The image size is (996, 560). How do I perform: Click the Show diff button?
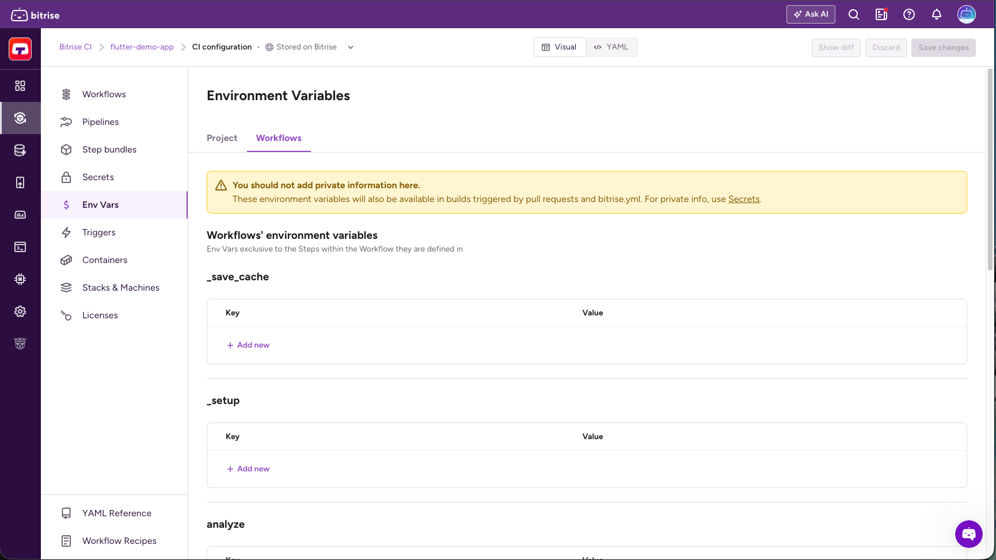[836, 47]
